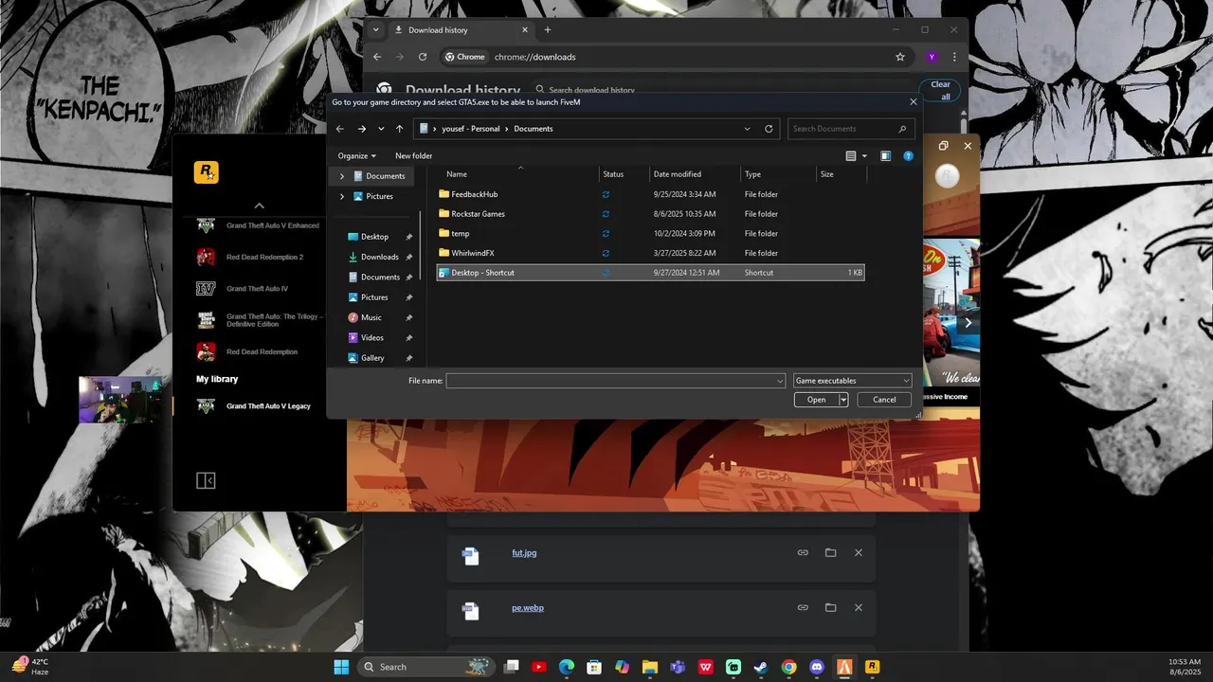Open a new Chrome tab

[547, 30]
